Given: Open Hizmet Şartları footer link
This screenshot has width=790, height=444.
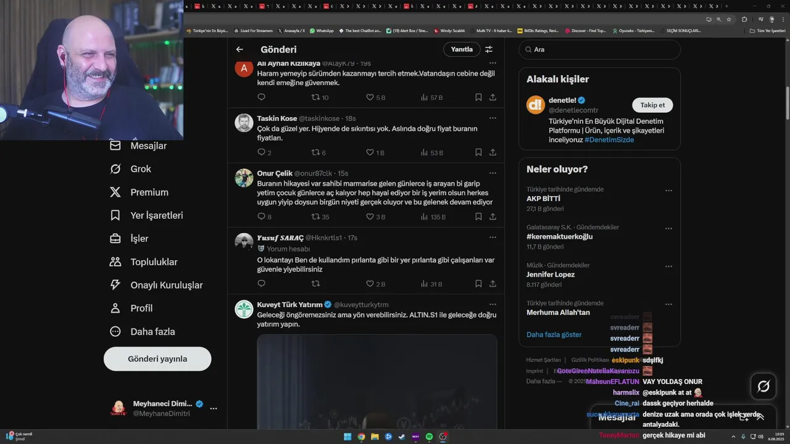Looking at the screenshot, I should pos(543,360).
